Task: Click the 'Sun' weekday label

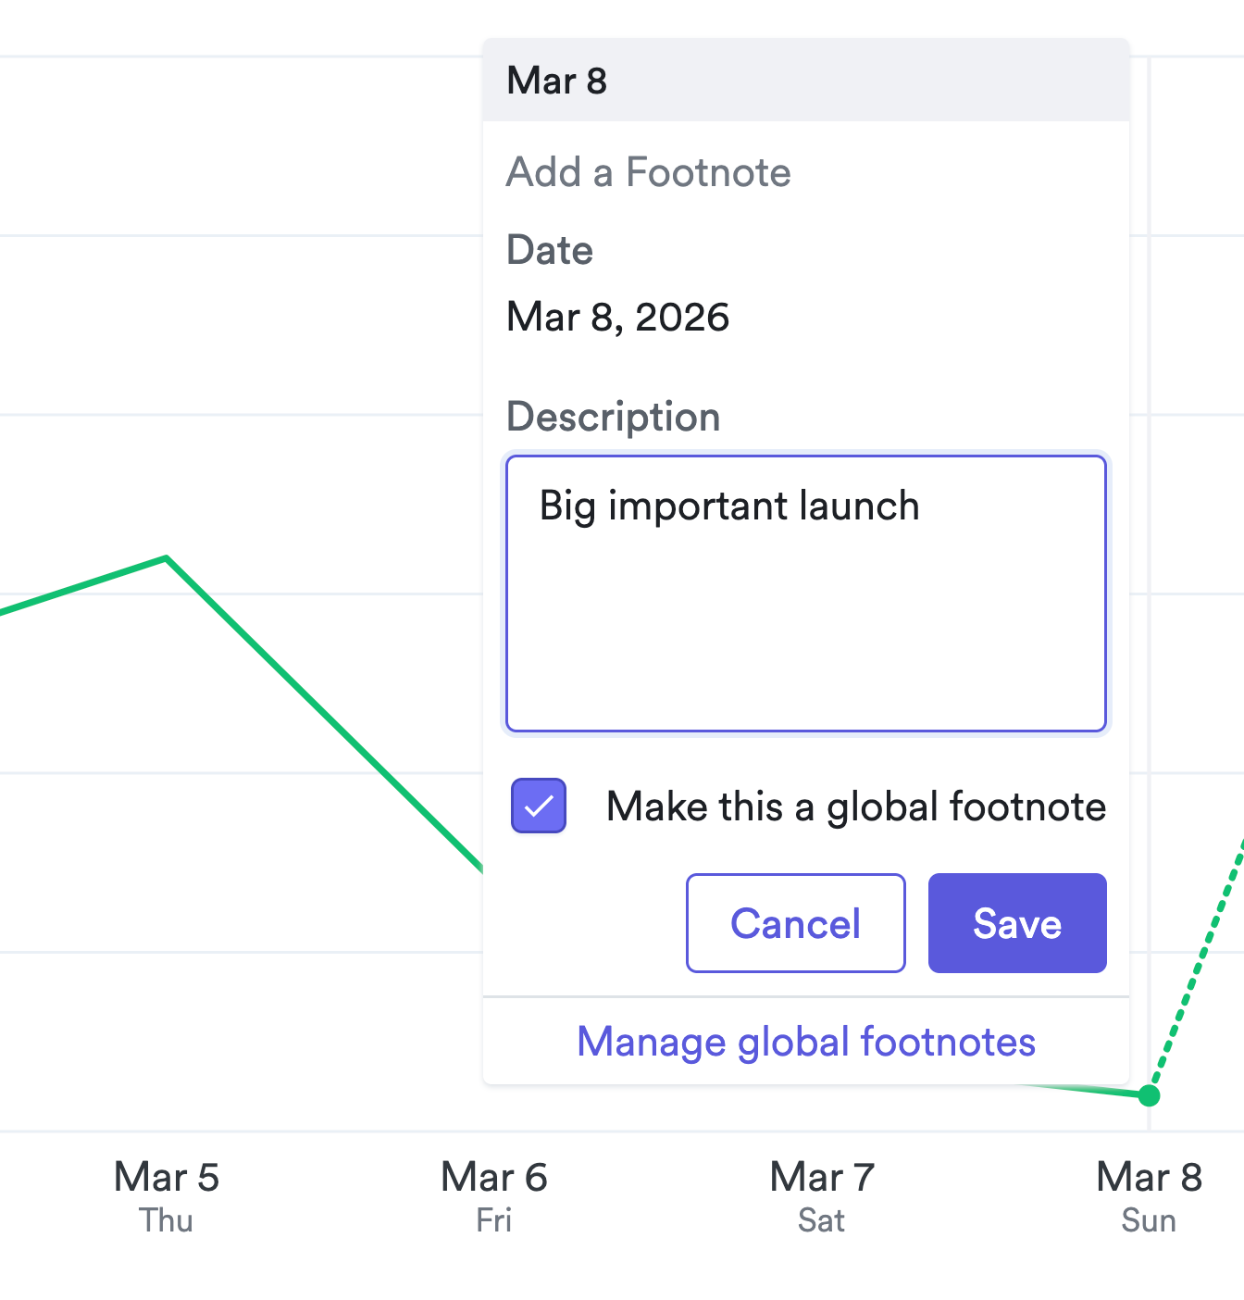Action: [x=1149, y=1220]
